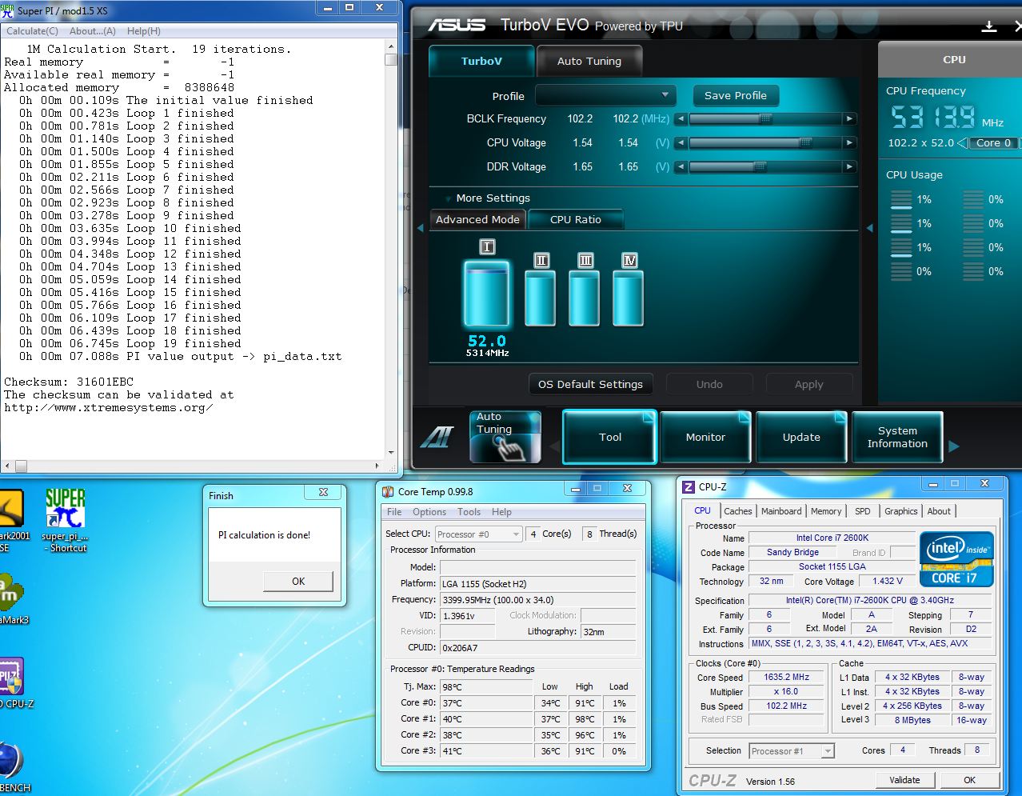Increase BCLK Frequency with right arrow

(849, 119)
